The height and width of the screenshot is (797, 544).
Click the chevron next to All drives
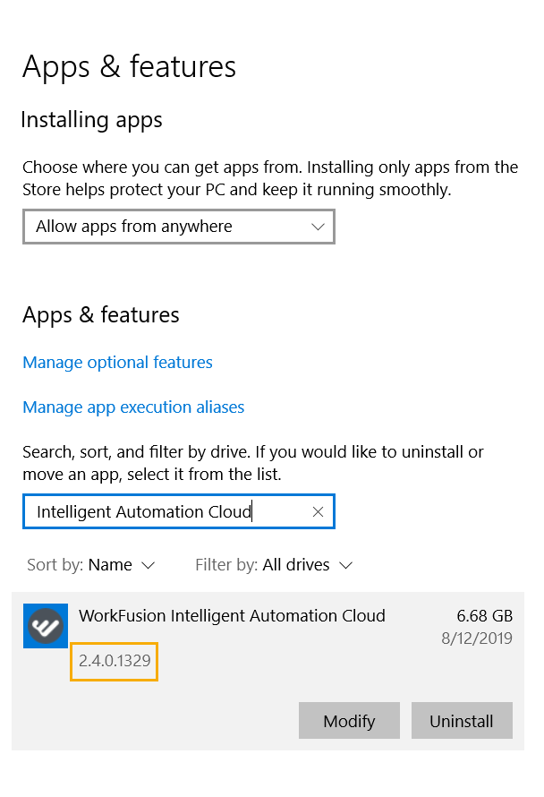click(346, 565)
